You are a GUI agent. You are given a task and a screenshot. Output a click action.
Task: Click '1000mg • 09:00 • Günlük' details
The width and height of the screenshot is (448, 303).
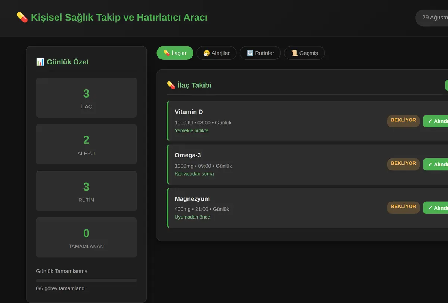coord(203,166)
